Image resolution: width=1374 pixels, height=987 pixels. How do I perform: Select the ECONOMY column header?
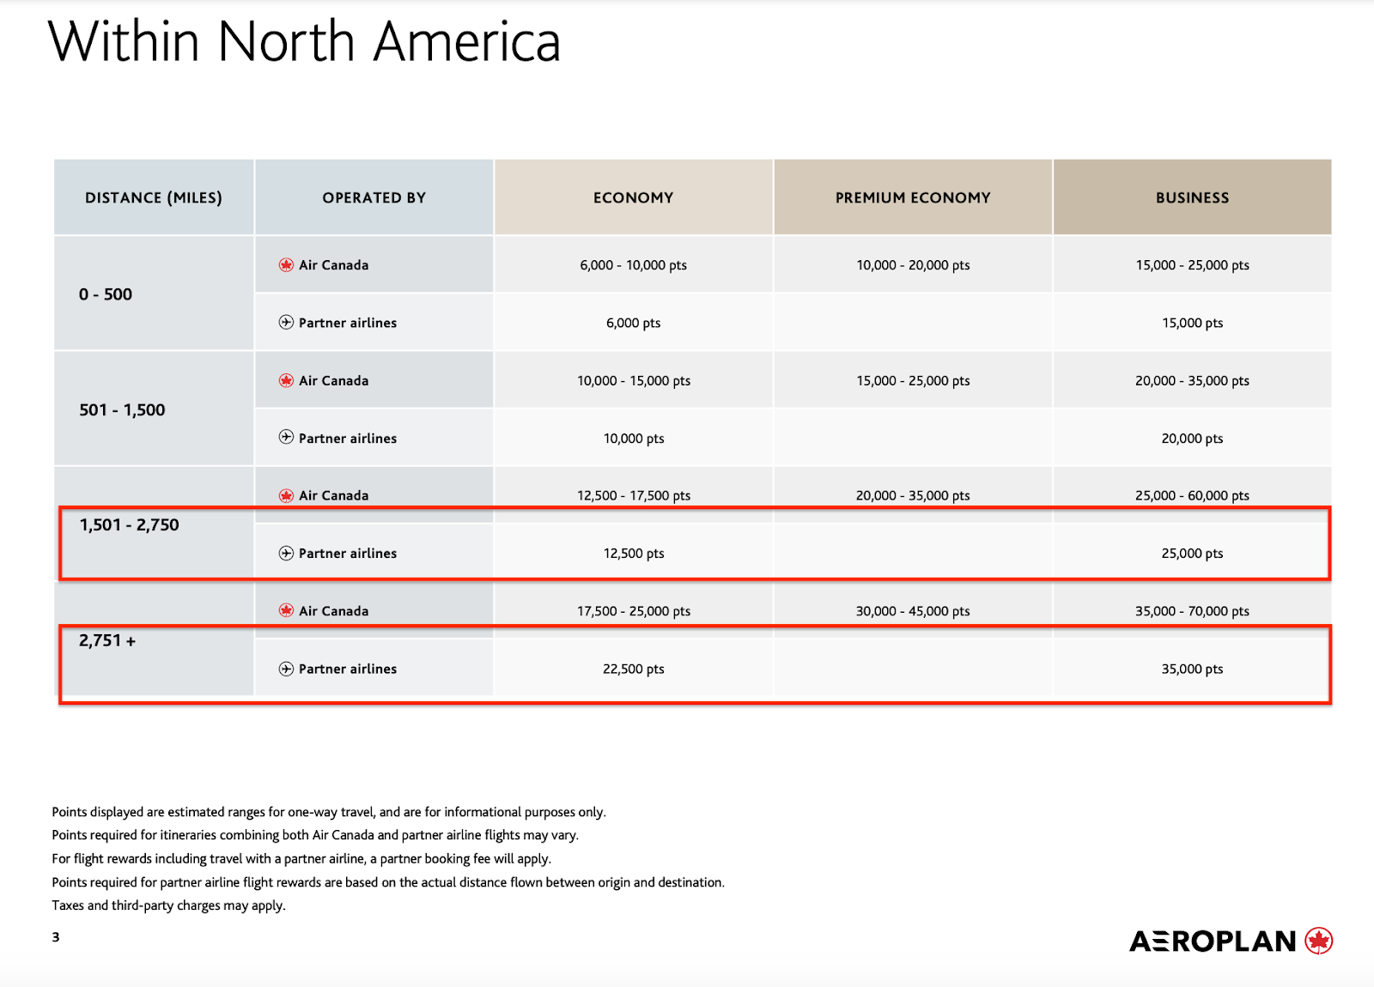pyautogui.click(x=634, y=197)
